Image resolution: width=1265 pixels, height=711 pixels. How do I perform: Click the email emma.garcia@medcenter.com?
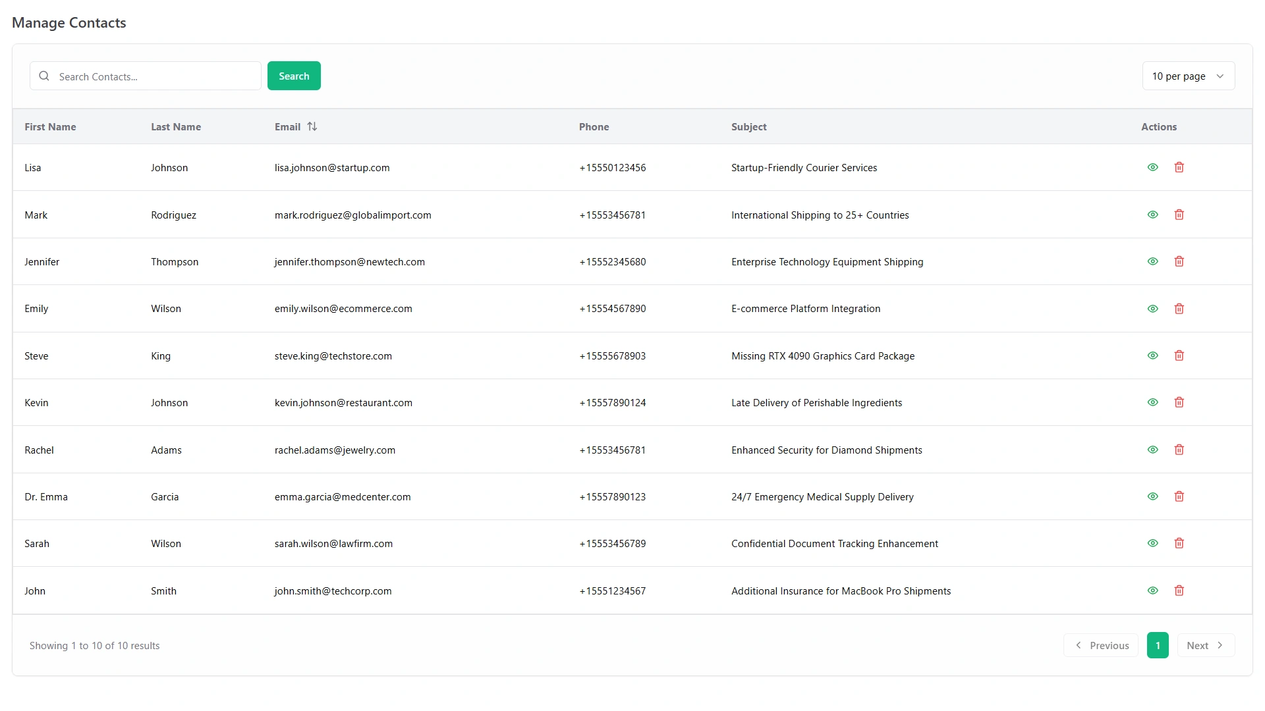[x=343, y=497]
